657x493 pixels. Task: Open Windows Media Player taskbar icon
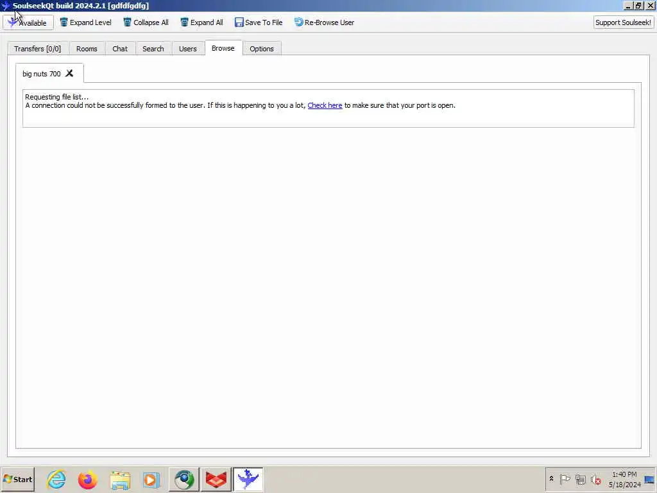pyautogui.click(x=151, y=480)
